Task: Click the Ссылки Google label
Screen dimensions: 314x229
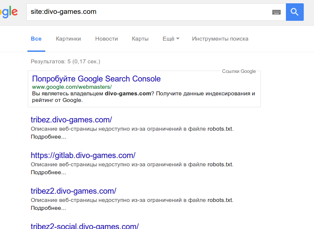Action: pos(239,71)
